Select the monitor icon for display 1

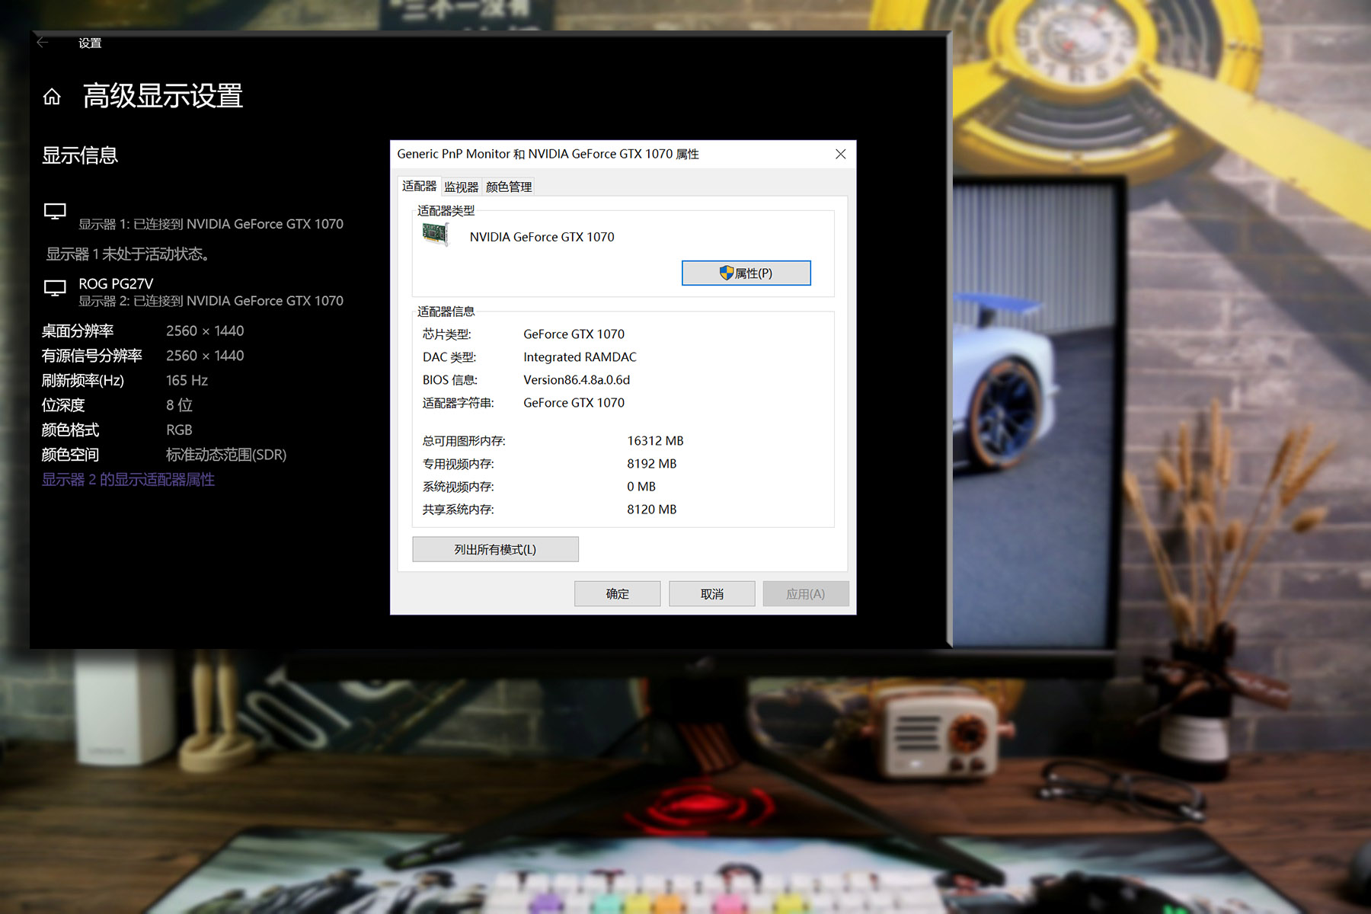click(x=55, y=211)
